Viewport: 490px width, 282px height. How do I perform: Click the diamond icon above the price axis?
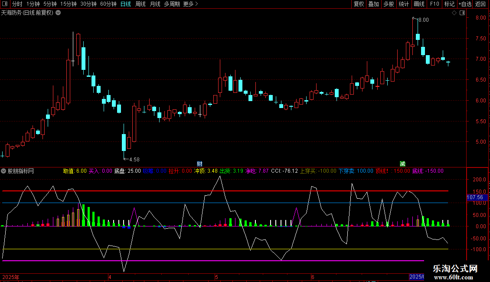point(454,13)
